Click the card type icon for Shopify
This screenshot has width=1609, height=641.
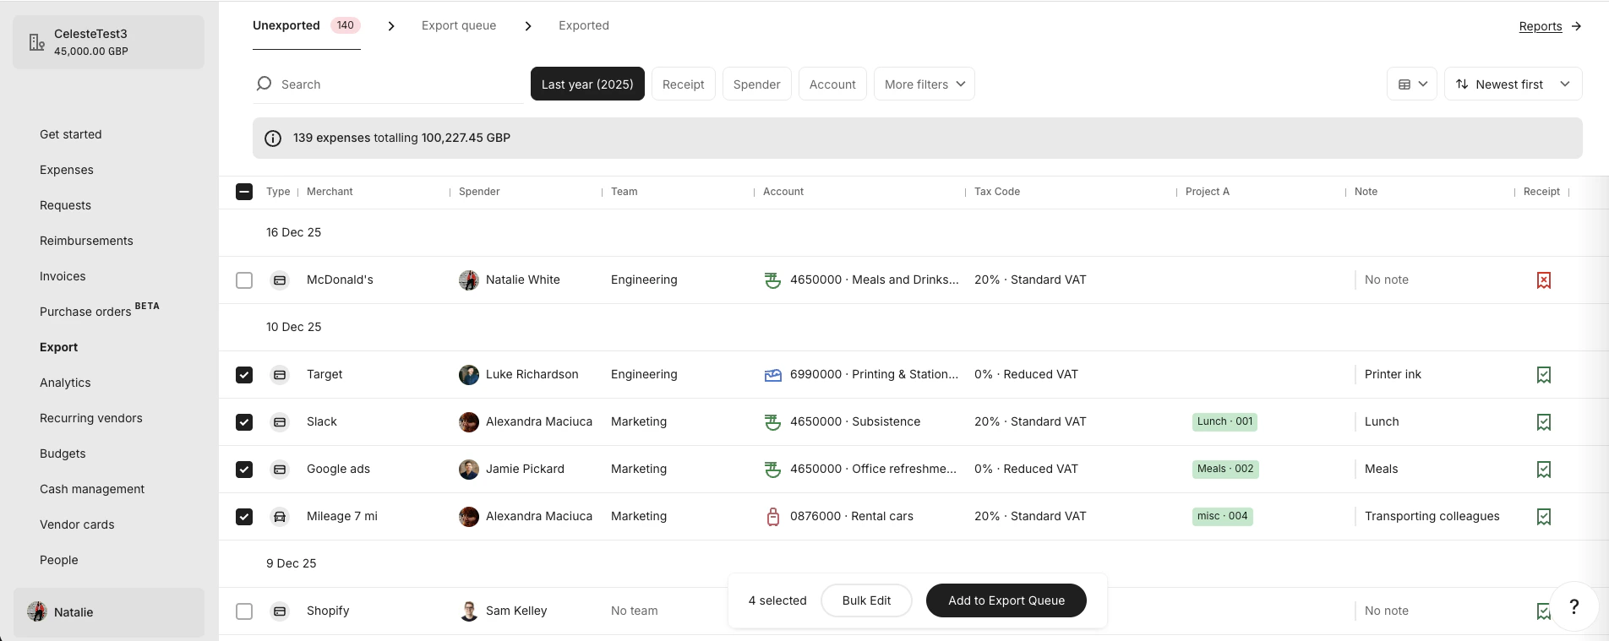pyautogui.click(x=280, y=611)
